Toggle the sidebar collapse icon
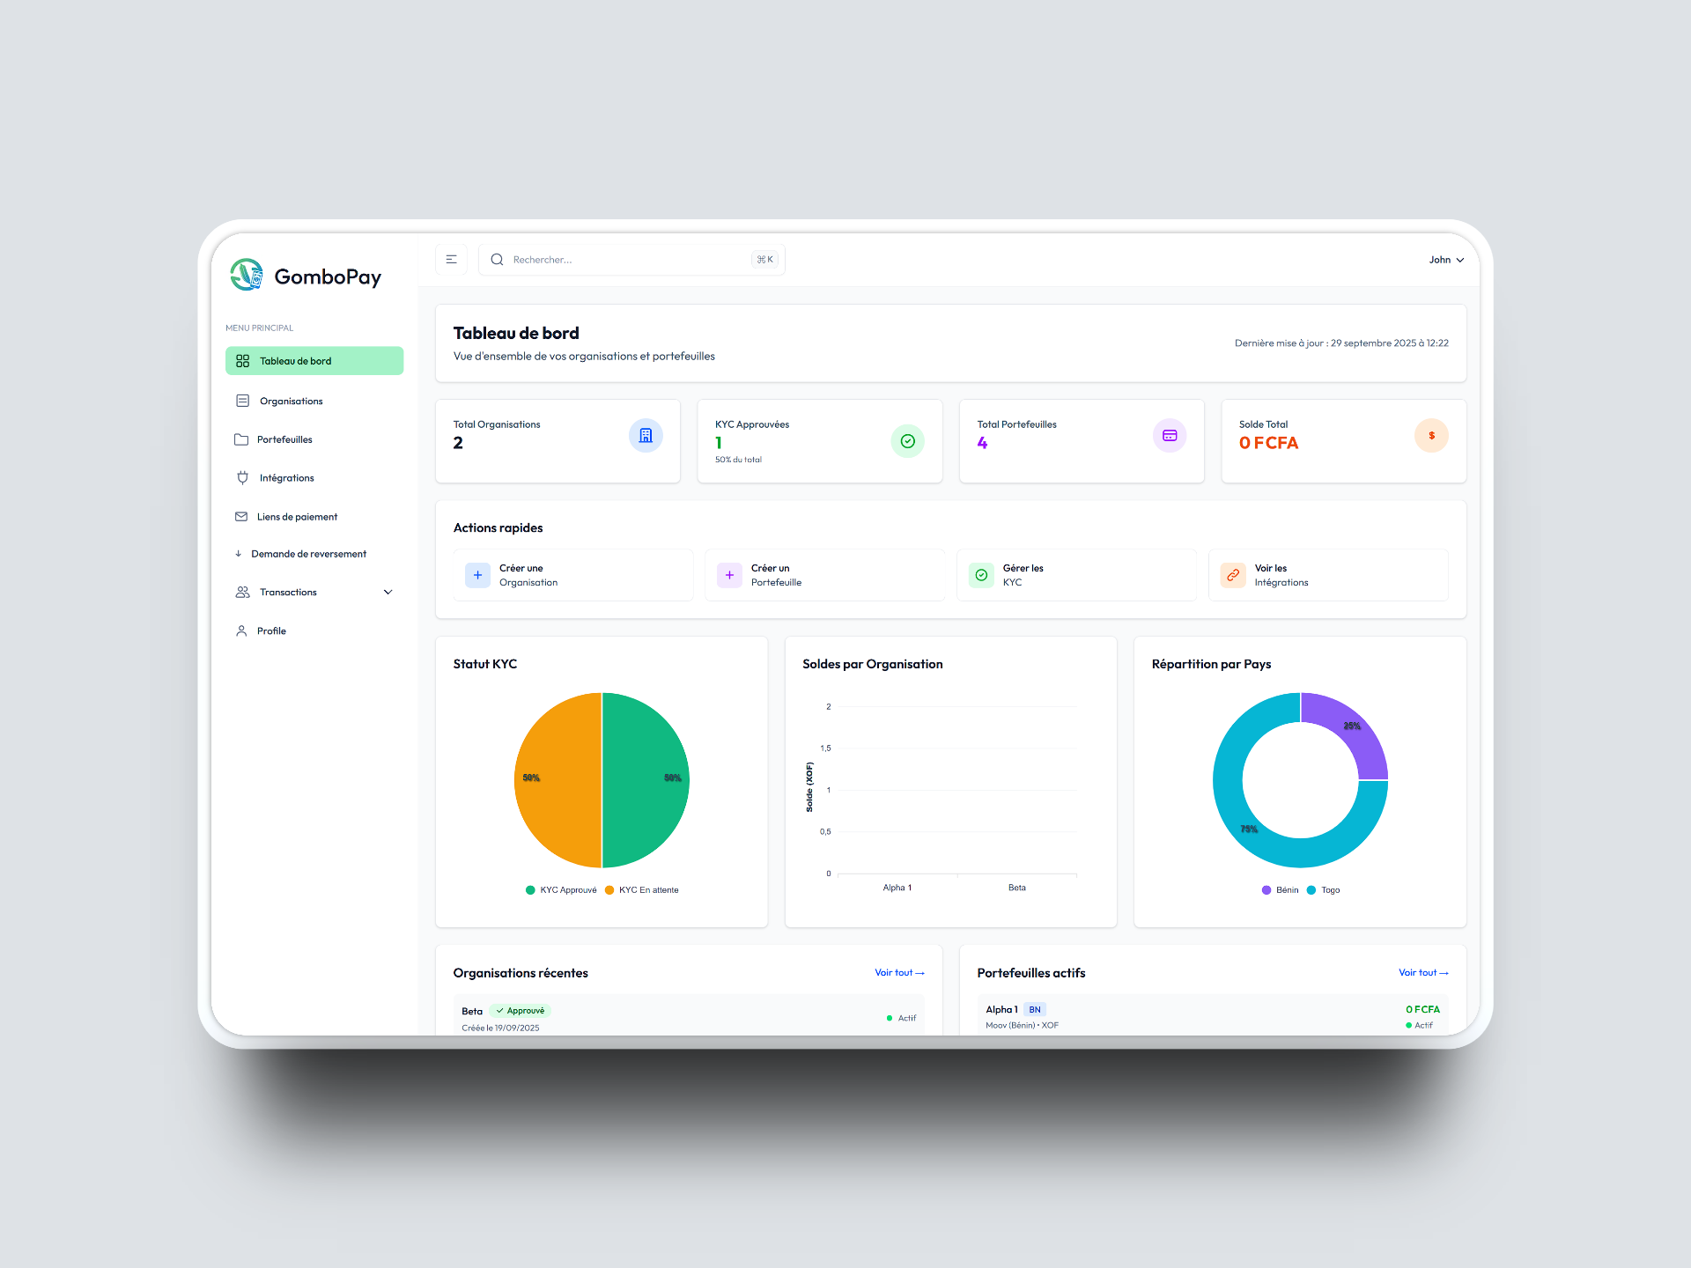Screen dimensions: 1691x1268 click(451, 260)
